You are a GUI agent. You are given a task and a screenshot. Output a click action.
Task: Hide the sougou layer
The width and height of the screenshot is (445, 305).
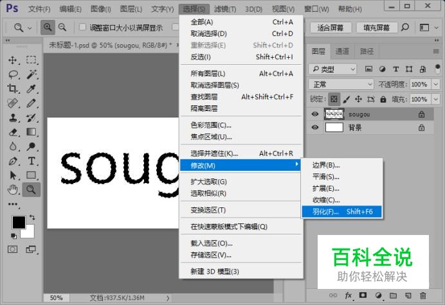[314, 114]
